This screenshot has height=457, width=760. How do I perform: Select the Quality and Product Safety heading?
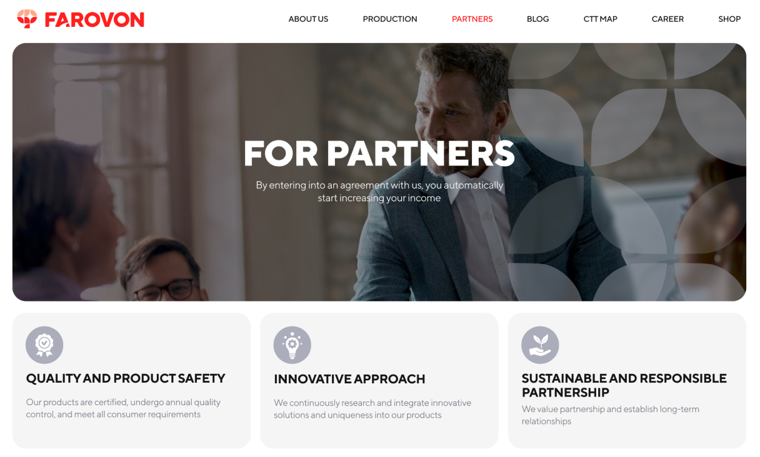coord(126,378)
